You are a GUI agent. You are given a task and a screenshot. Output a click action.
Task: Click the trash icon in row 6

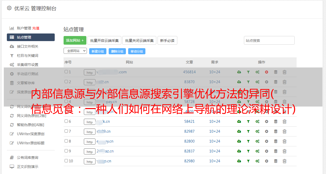[284, 121]
